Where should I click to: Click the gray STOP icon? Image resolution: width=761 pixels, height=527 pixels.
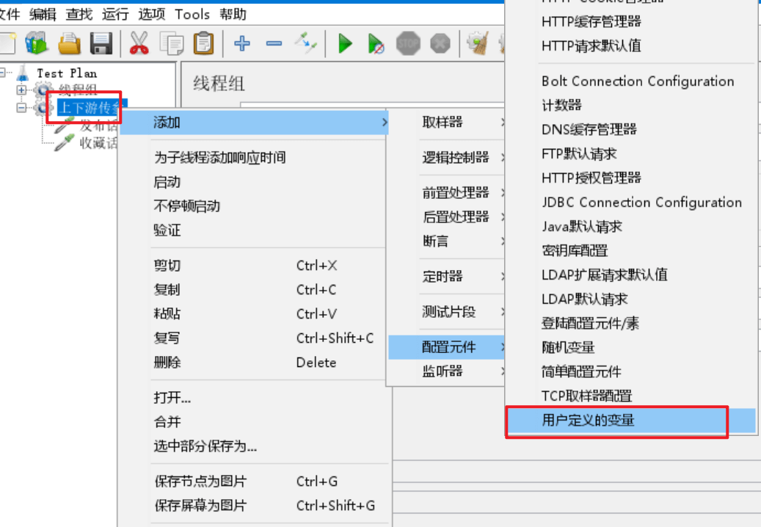coord(408,44)
